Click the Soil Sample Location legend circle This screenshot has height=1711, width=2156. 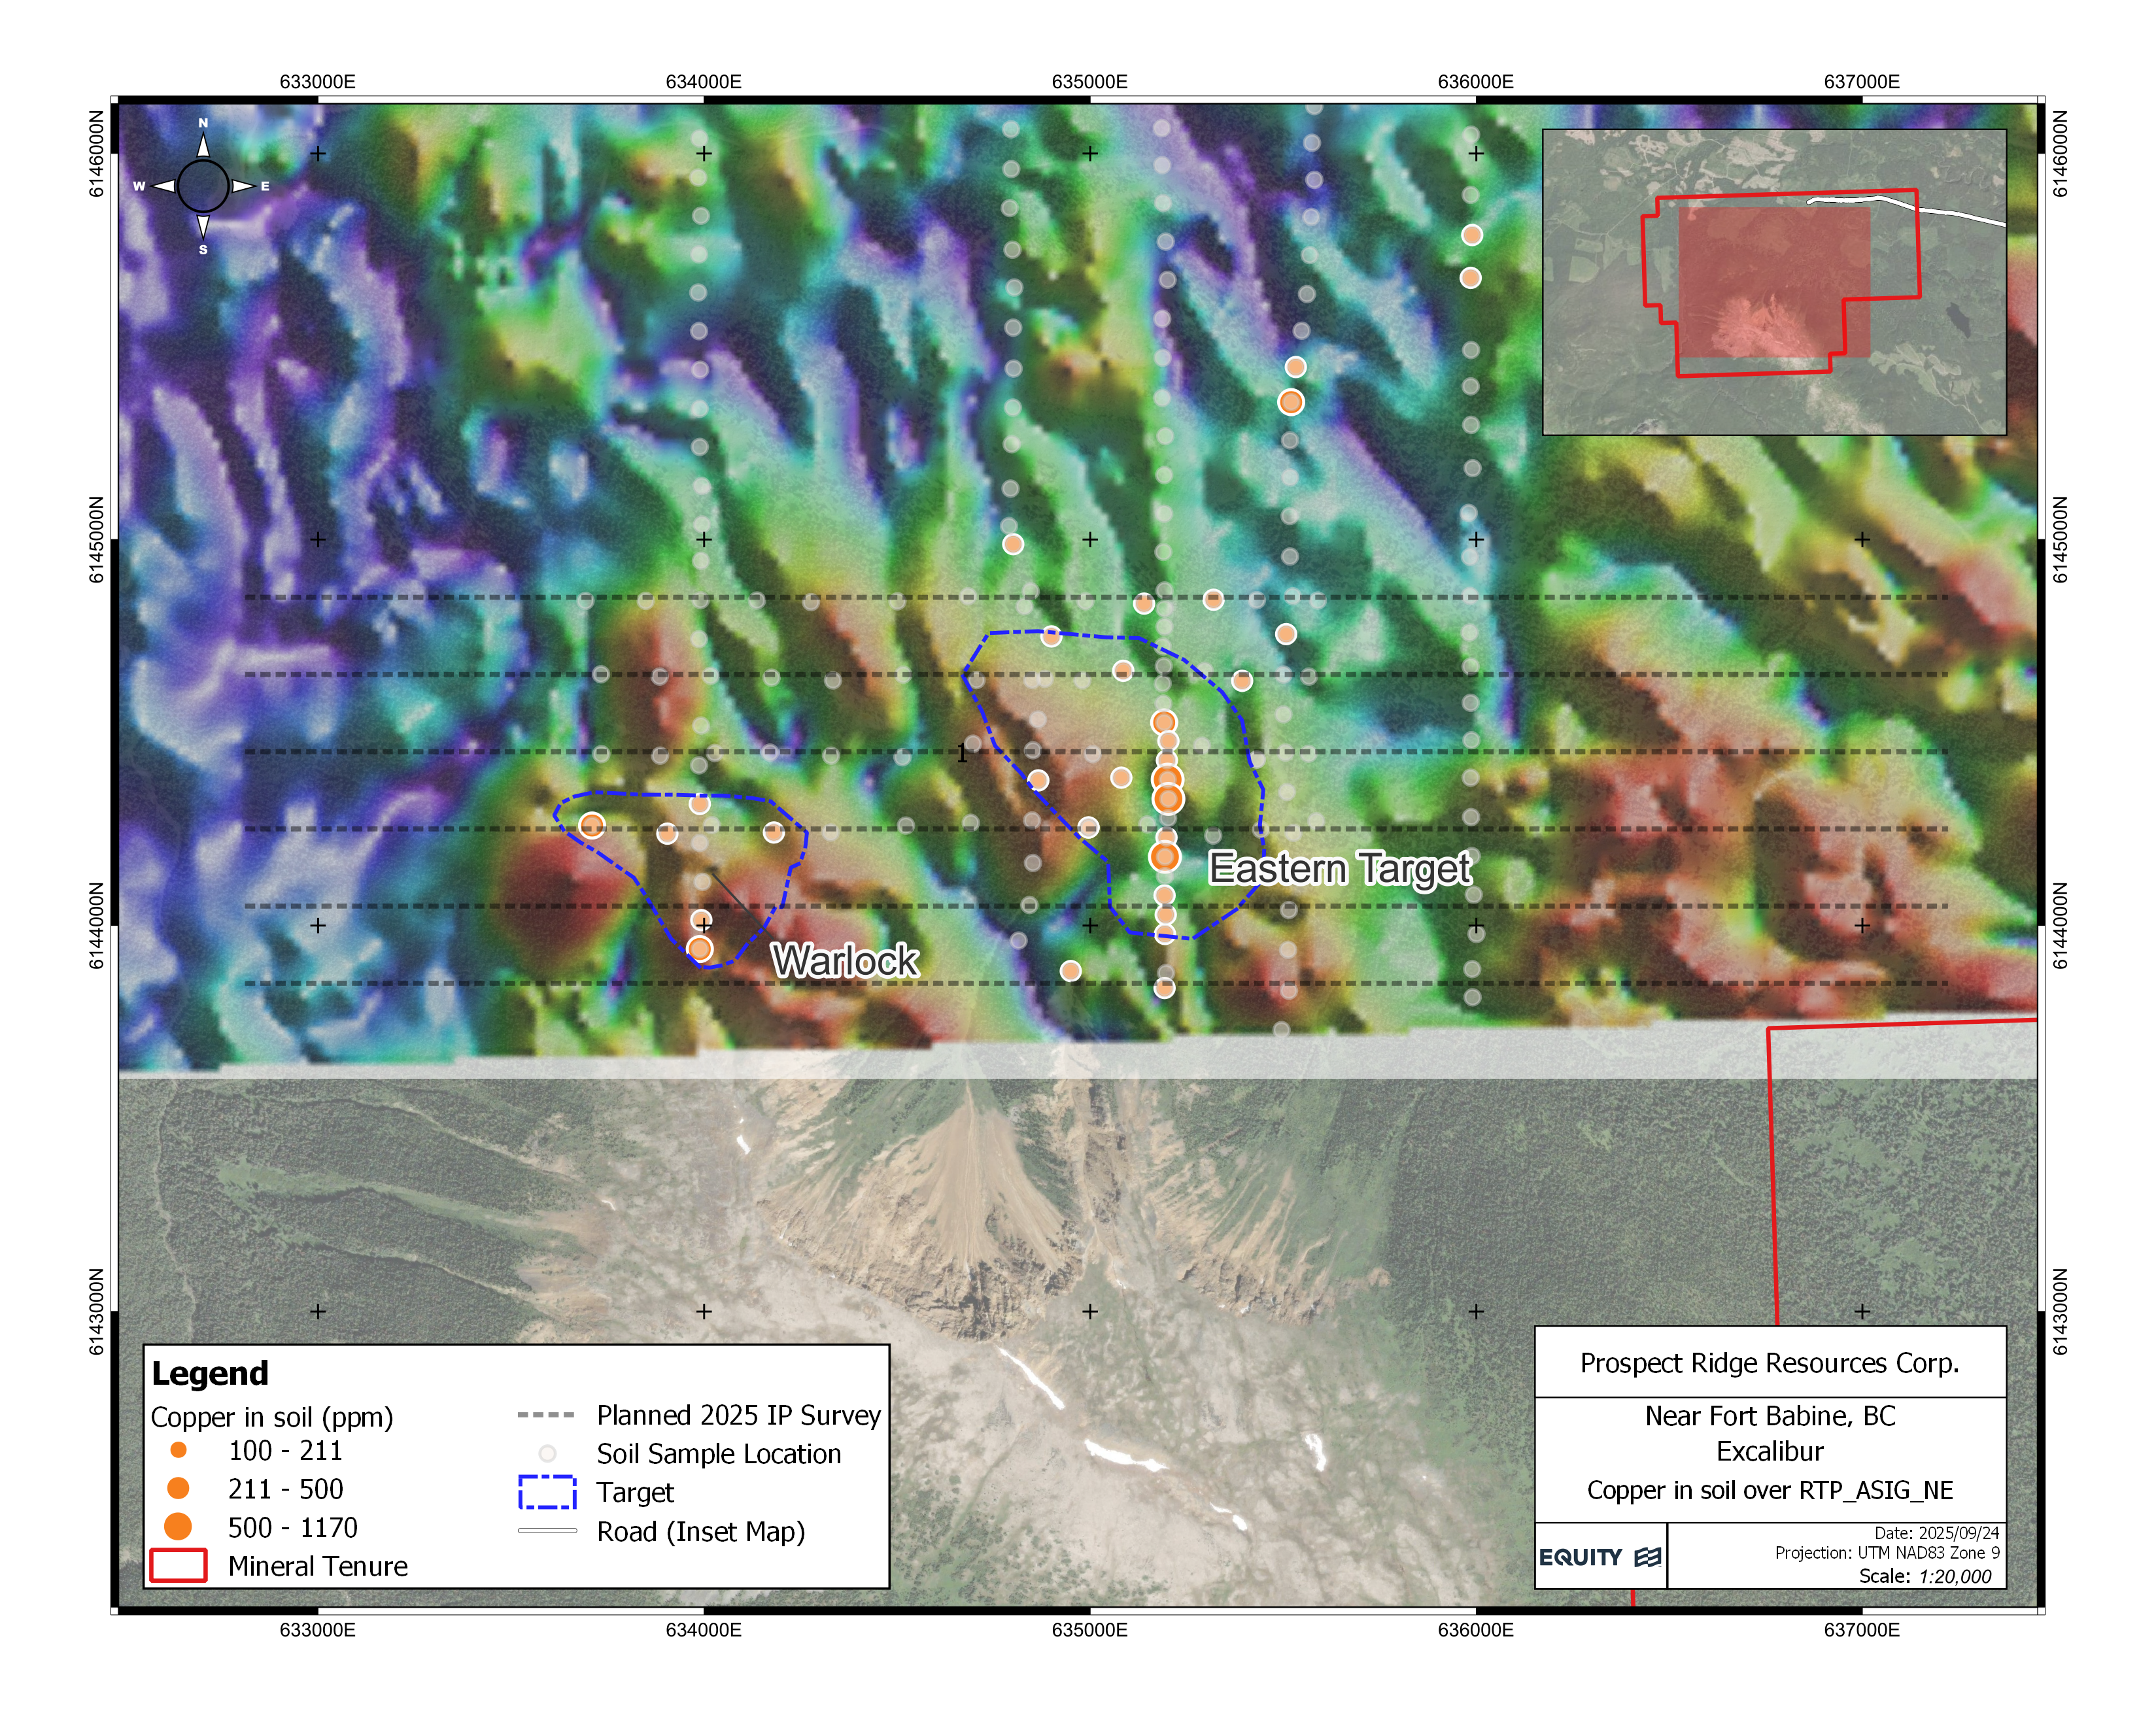point(547,1454)
